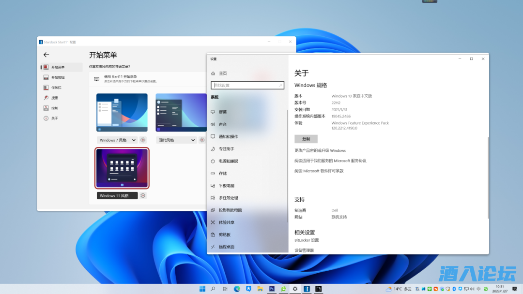Select 电源和睡眠 in Settings sidebar

(x=228, y=161)
